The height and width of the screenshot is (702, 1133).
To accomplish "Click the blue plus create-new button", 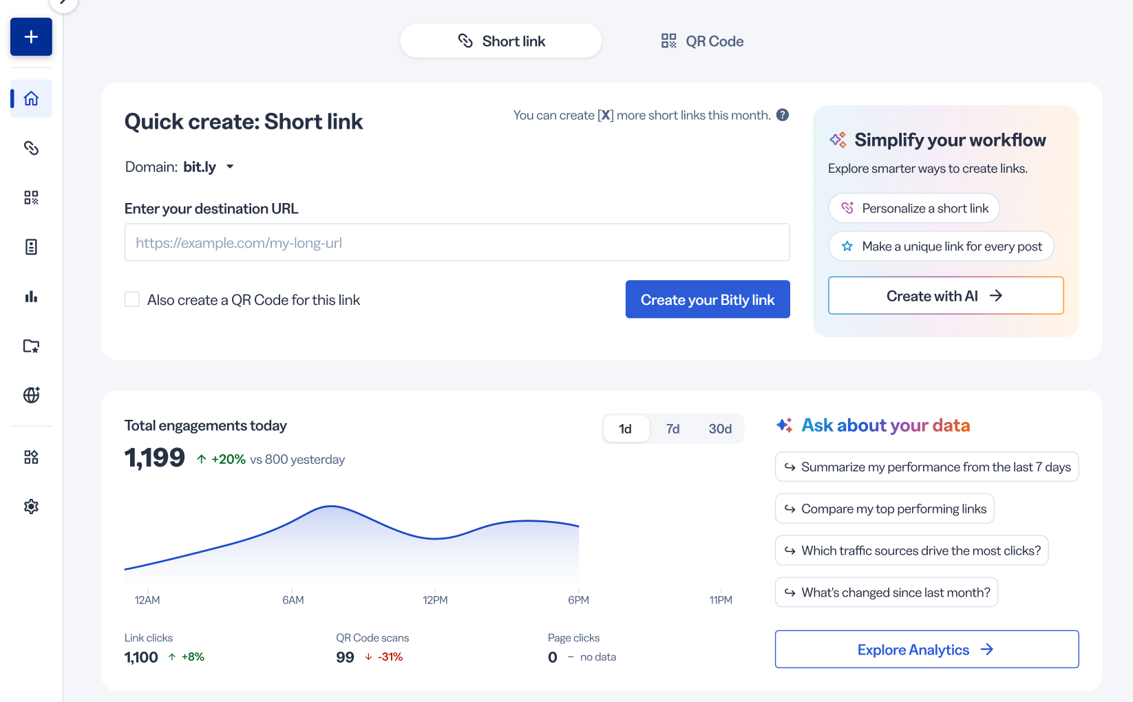I will (31, 36).
